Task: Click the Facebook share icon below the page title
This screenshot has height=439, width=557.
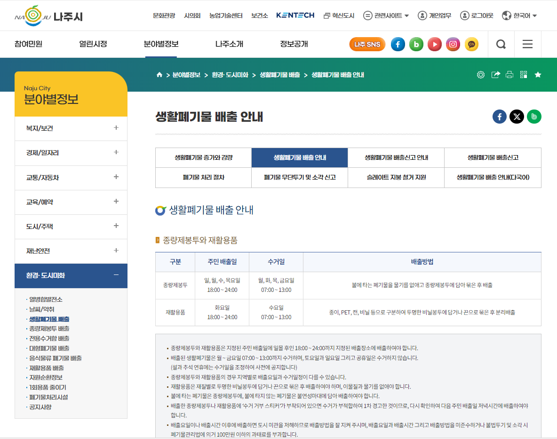Action: (x=499, y=117)
